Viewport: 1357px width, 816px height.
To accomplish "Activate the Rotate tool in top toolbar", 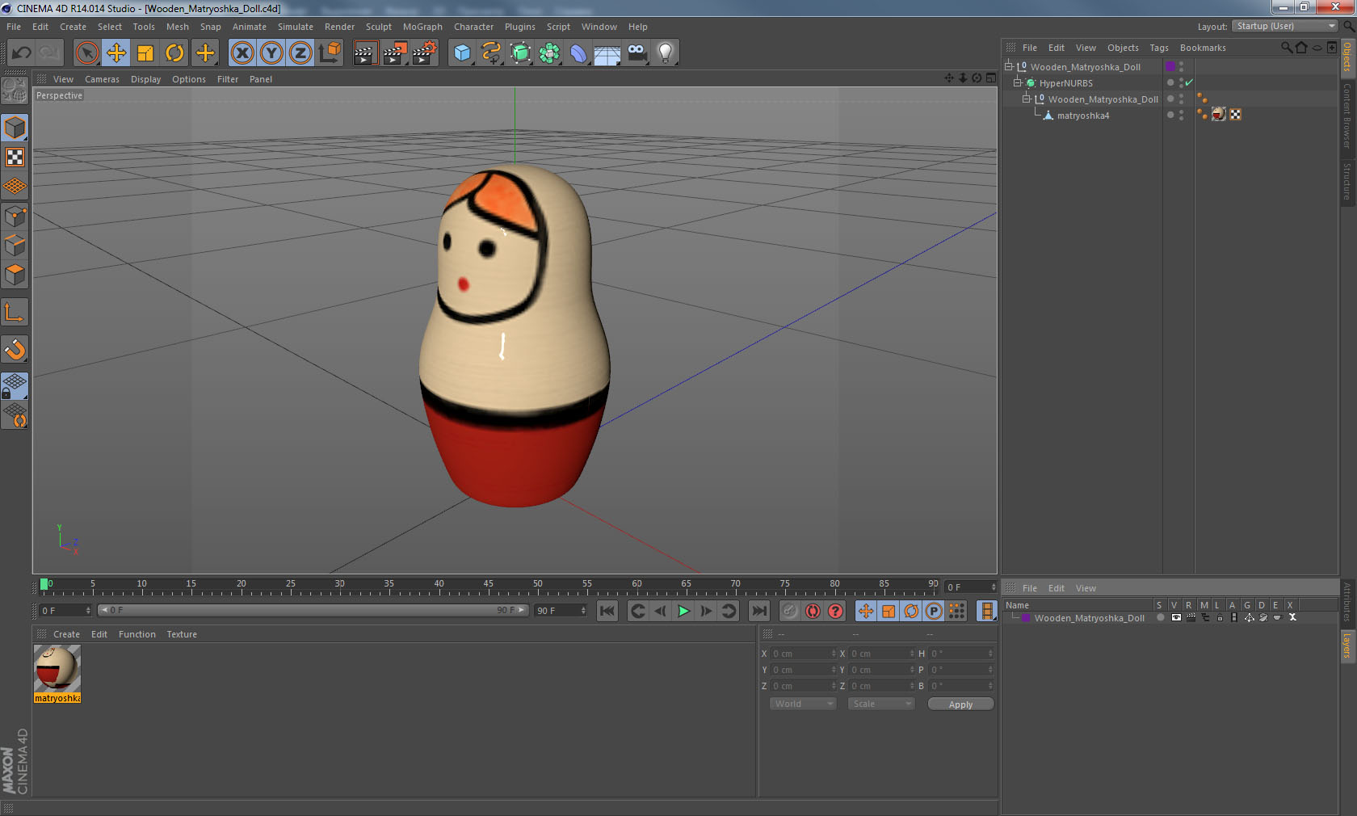I will pyautogui.click(x=174, y=53).
